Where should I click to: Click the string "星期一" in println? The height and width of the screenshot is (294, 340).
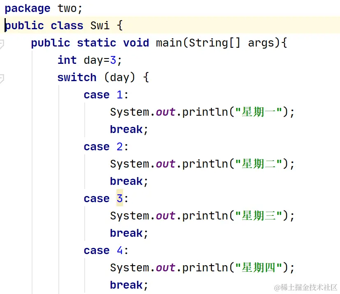(x=258, y=112)
